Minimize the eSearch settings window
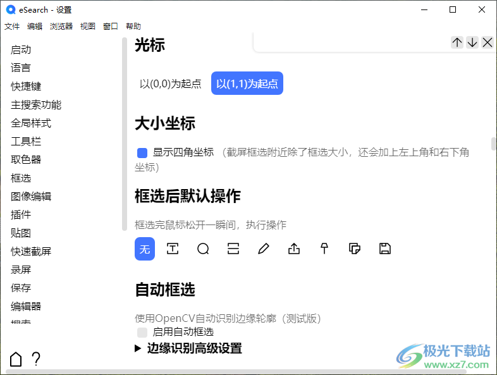This screenshot has width=497, height=375. [424, 10]
